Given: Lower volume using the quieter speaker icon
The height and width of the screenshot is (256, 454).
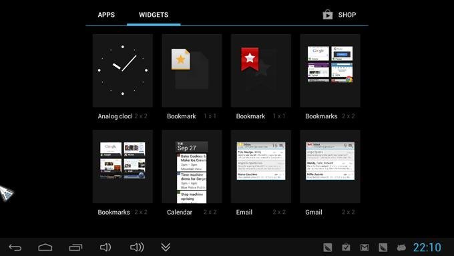Looking at the screenshot, I should 105,247.
